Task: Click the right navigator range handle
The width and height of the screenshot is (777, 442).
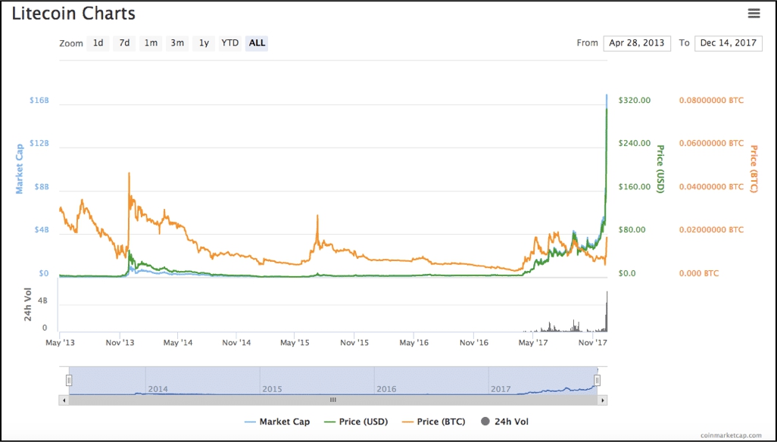Action: [x=598, y=381]
